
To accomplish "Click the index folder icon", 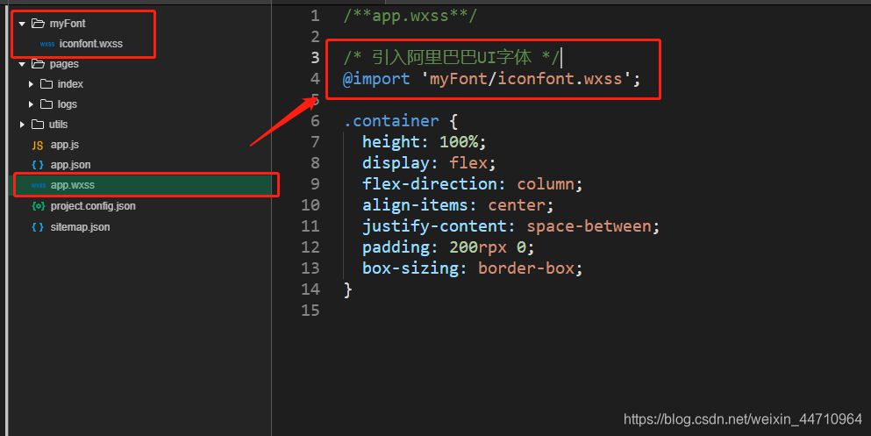I will point(46,84).
